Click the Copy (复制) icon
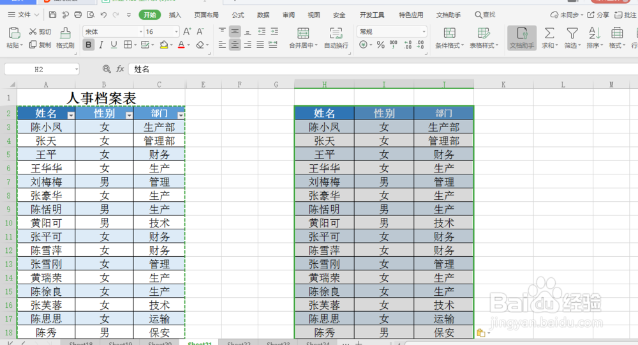Screen dimensions: 638x345 [x=33, y=44]
